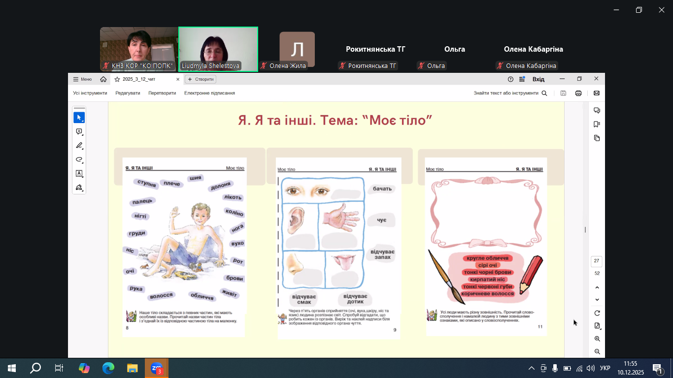
Task: Click the Створити button
Action: tap(201, 79)
